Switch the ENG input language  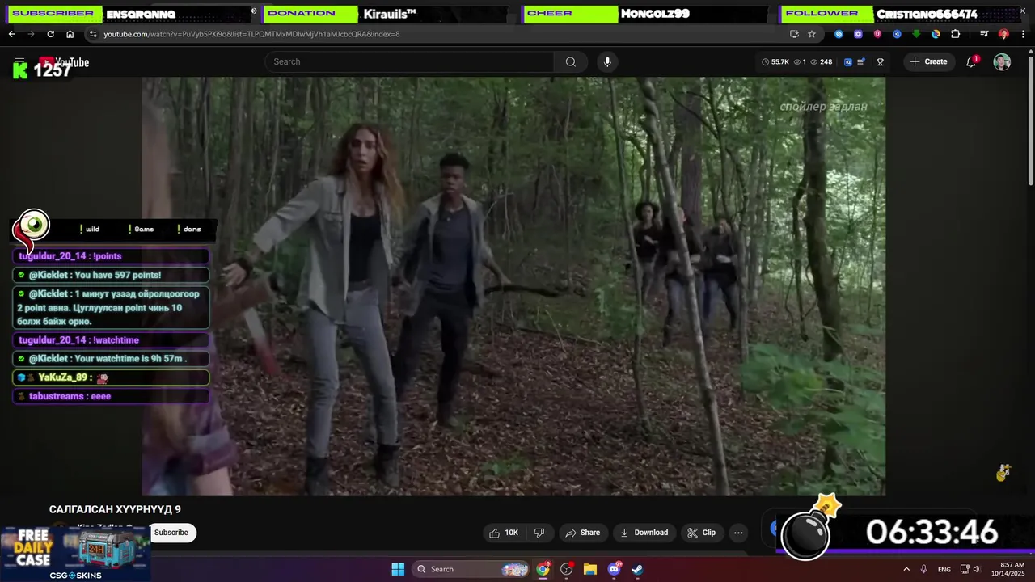click(x=944, y=569)
